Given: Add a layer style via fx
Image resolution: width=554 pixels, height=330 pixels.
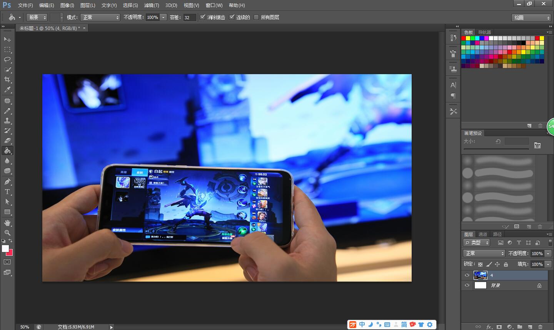Looking at the screenshot, I should pos(489,327).
